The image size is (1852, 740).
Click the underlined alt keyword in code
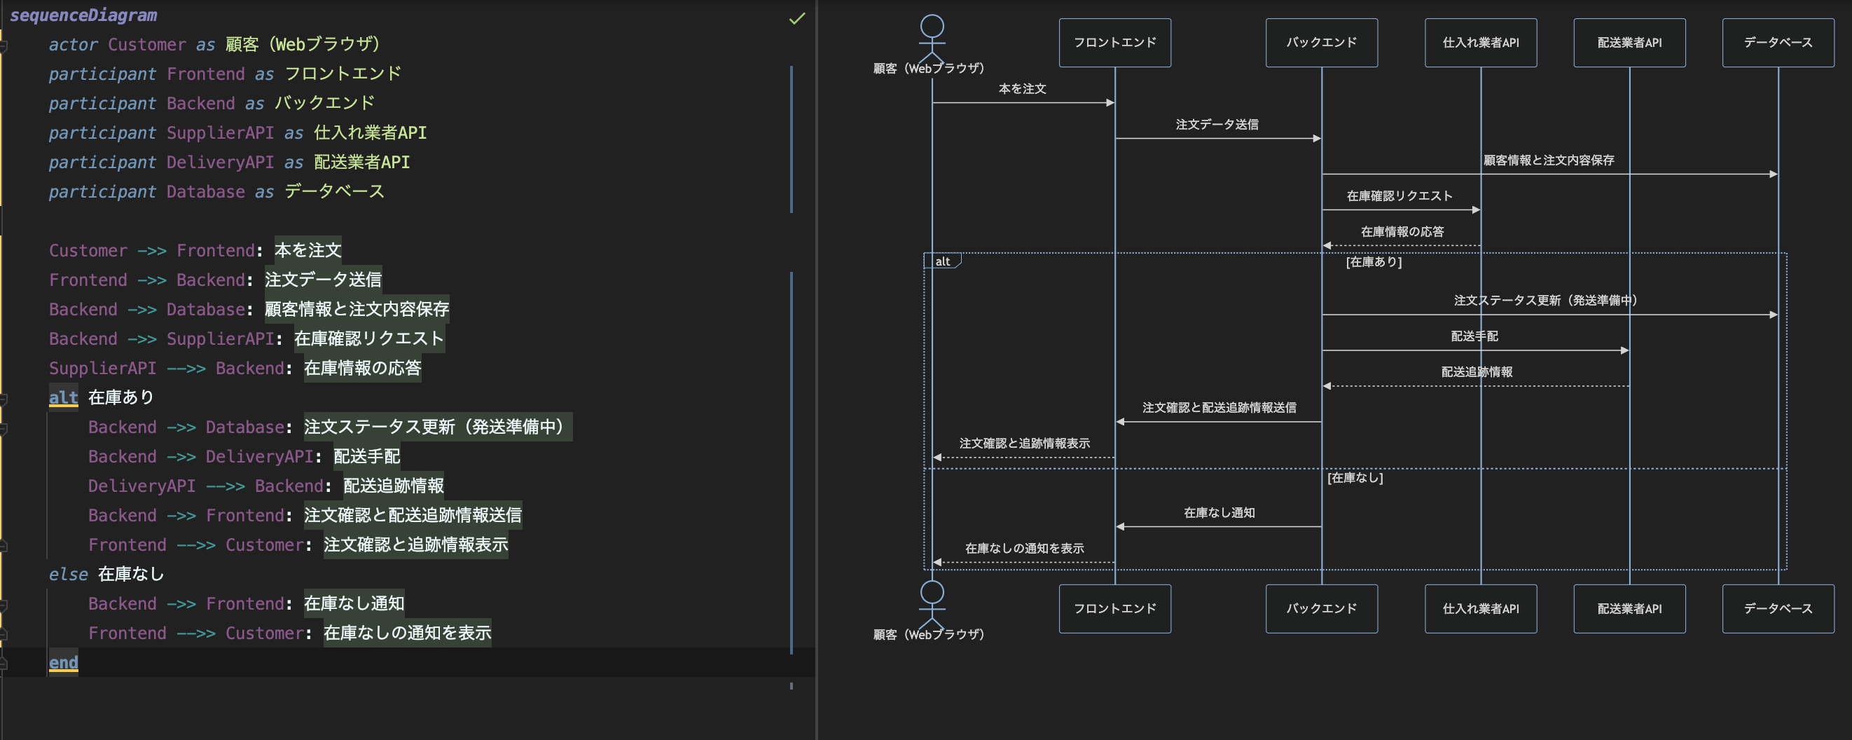63,398
